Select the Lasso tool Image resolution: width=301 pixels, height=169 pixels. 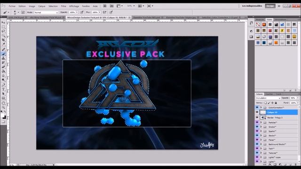click(3, 31)
